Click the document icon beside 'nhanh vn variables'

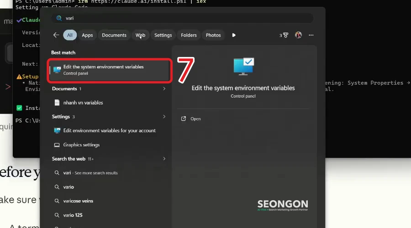click(57, 103)
